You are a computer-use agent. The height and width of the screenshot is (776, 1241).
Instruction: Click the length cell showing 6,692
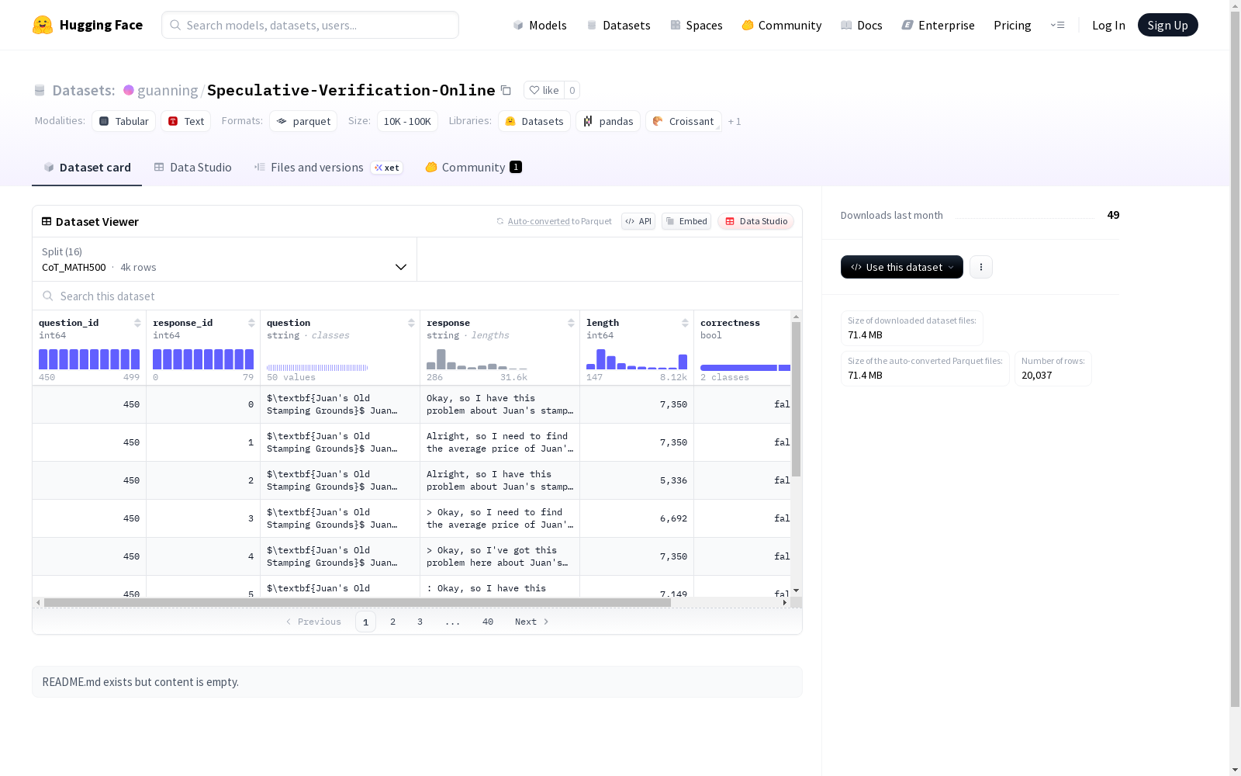click(637, 518)
